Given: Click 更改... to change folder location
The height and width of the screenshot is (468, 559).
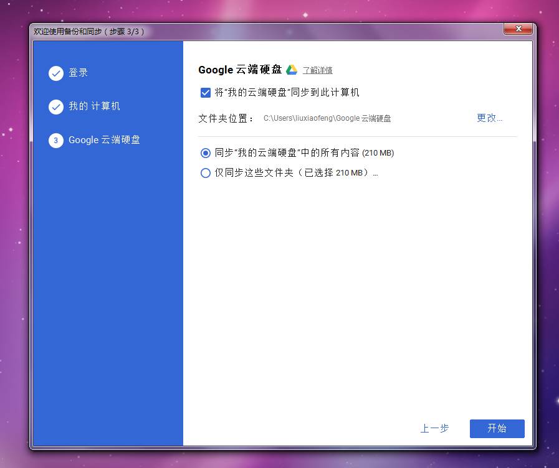Looking at the screenshot, I should [x=489, y=118].
